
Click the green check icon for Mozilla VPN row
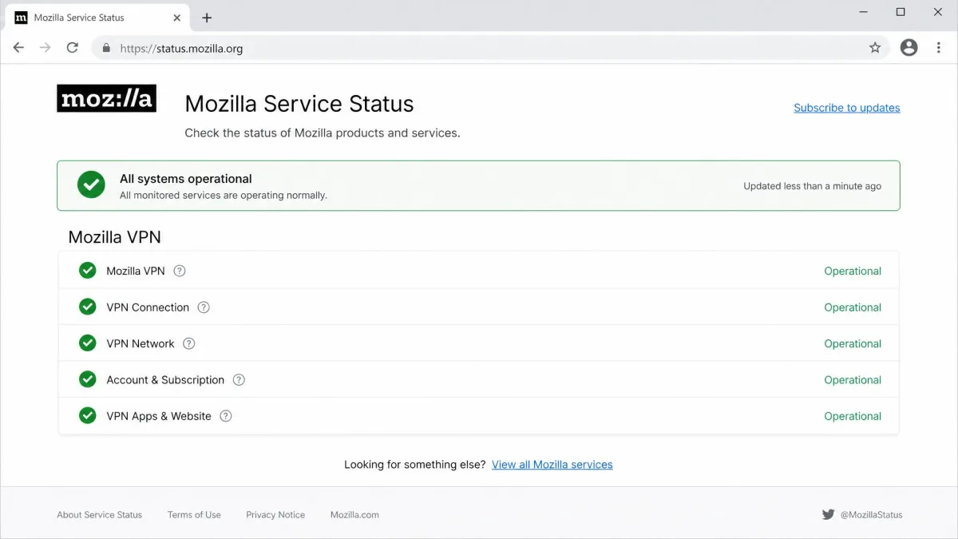(x=88, y=271)
